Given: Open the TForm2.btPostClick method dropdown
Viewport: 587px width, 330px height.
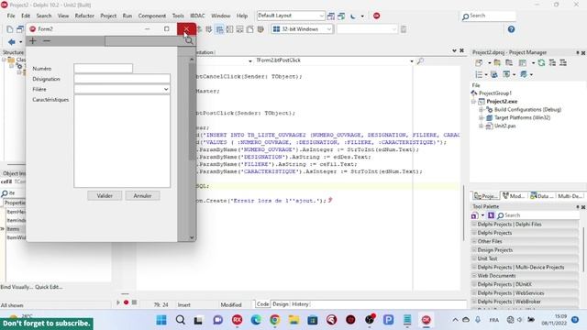Looking at the screenshot, I should (x=412, y=60).
